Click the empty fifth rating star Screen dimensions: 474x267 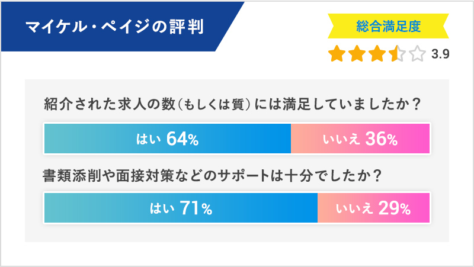418,54
